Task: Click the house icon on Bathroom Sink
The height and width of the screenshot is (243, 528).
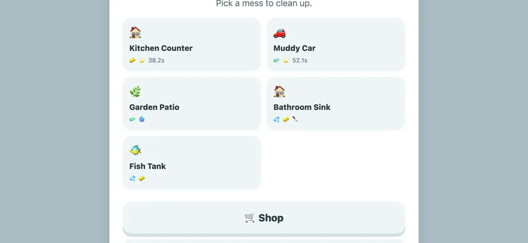Action: 280,92
